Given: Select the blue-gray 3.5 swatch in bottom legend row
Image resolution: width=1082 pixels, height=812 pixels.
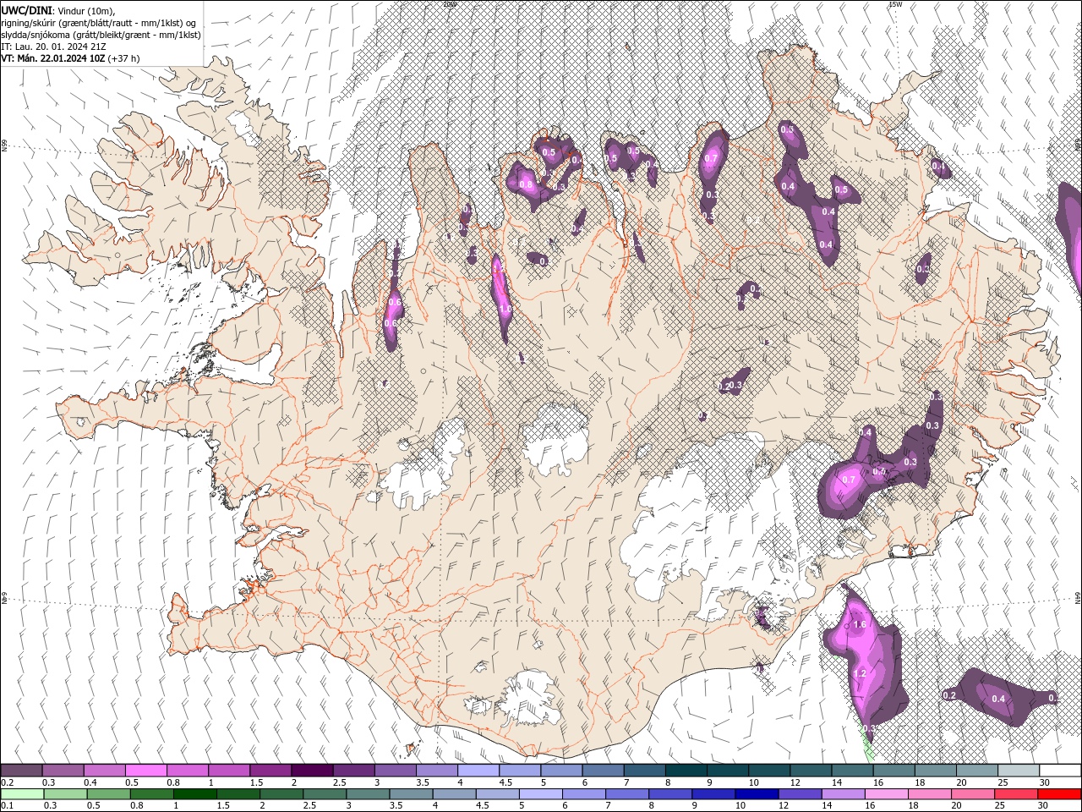Looking at the screenshot, I should [411, 794].
